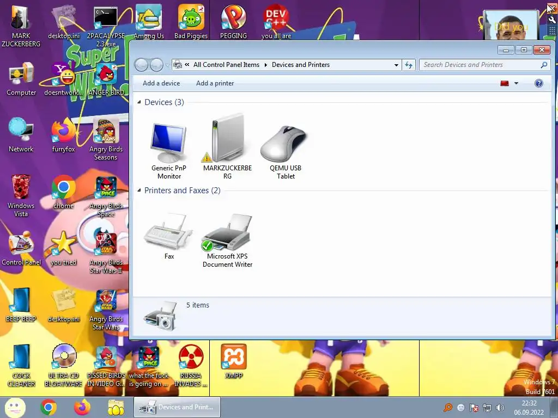Screen dimensions: 558x418
Task: Open the ULTRA CD BLOATWARE shortcut
Action: (x=64, y=365)
